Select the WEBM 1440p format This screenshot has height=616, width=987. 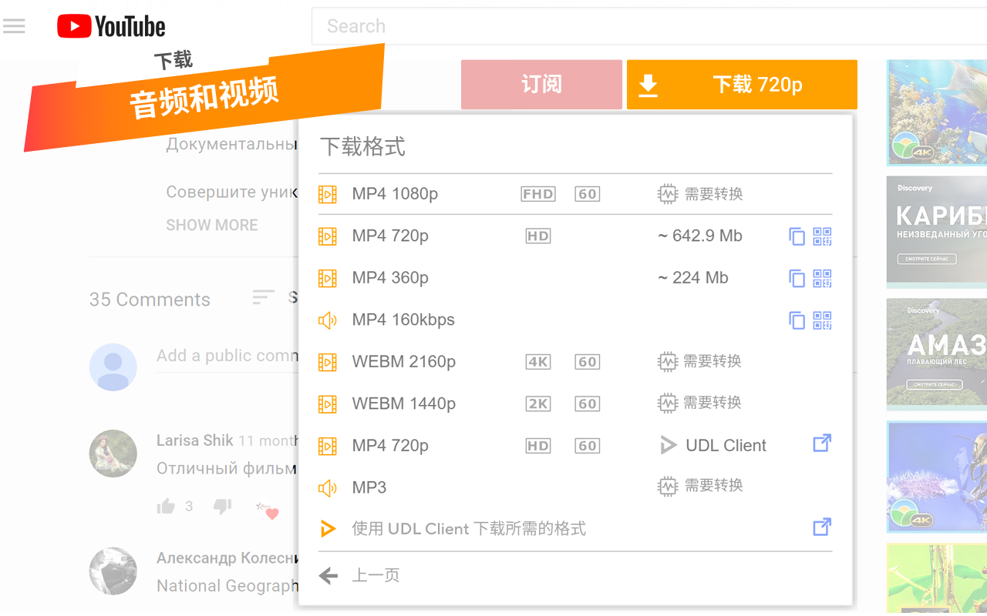point(575,403)
